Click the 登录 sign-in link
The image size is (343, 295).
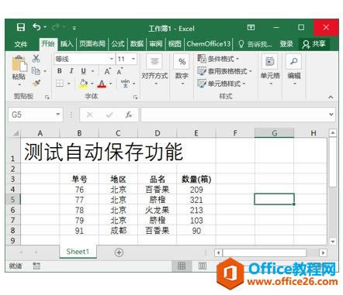[286, 44]
